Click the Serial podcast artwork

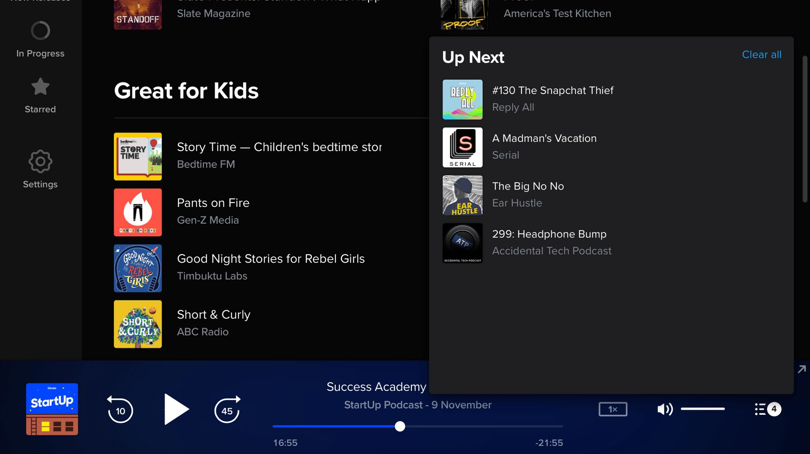point(463,147)
